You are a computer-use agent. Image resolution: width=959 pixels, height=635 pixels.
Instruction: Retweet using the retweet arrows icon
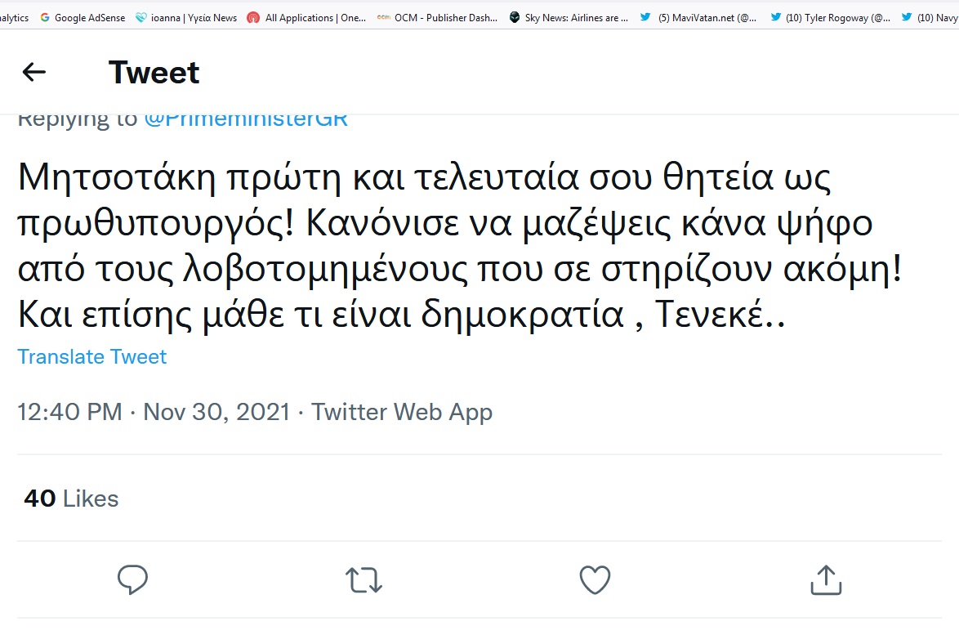pyautogui.click(x=364, y=579)
